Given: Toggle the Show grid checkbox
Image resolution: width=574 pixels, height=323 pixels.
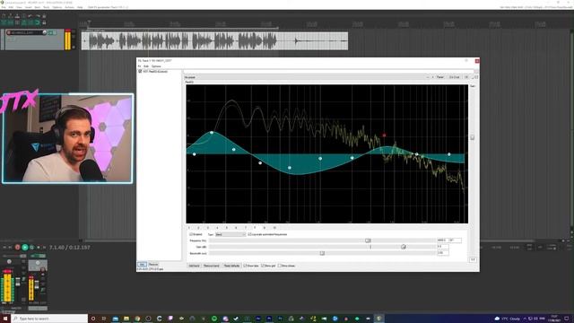Looking at the screenshot, I should pyautogui.click(x=263, y=266).
